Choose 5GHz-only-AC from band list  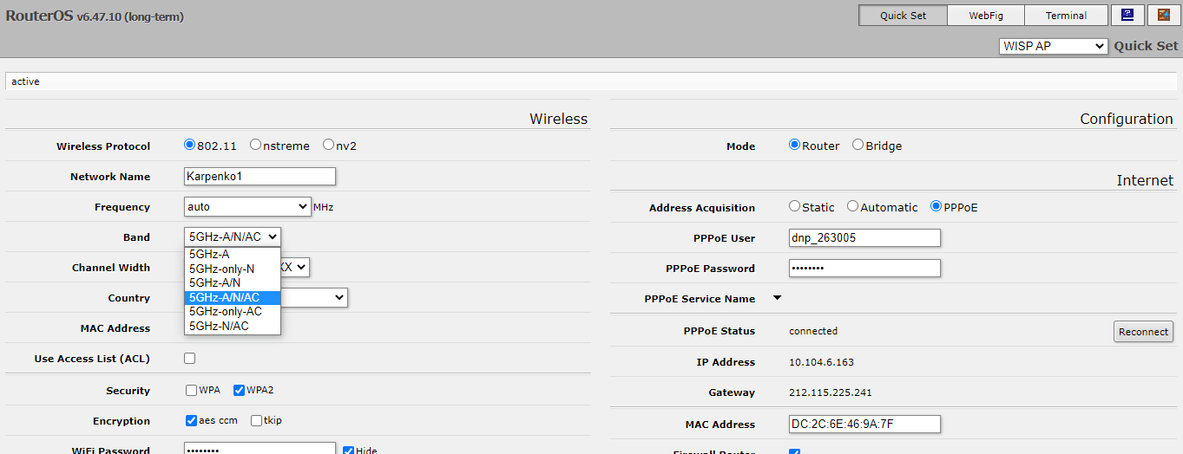click(x=225, y=311)
